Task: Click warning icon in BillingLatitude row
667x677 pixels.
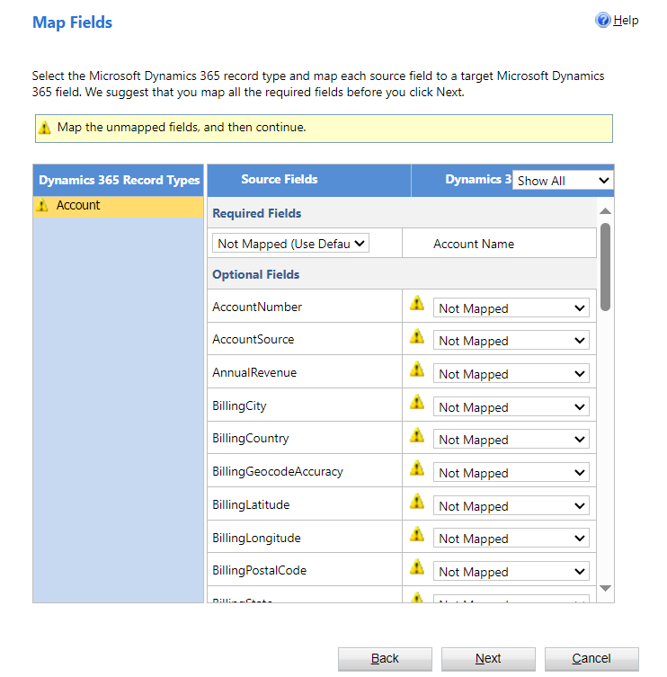Action: click(416, 502)
